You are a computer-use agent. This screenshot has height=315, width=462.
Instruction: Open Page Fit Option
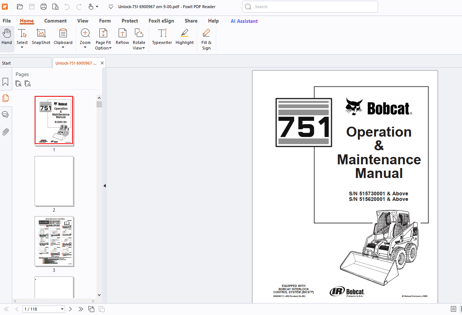[x=103, y=39]
